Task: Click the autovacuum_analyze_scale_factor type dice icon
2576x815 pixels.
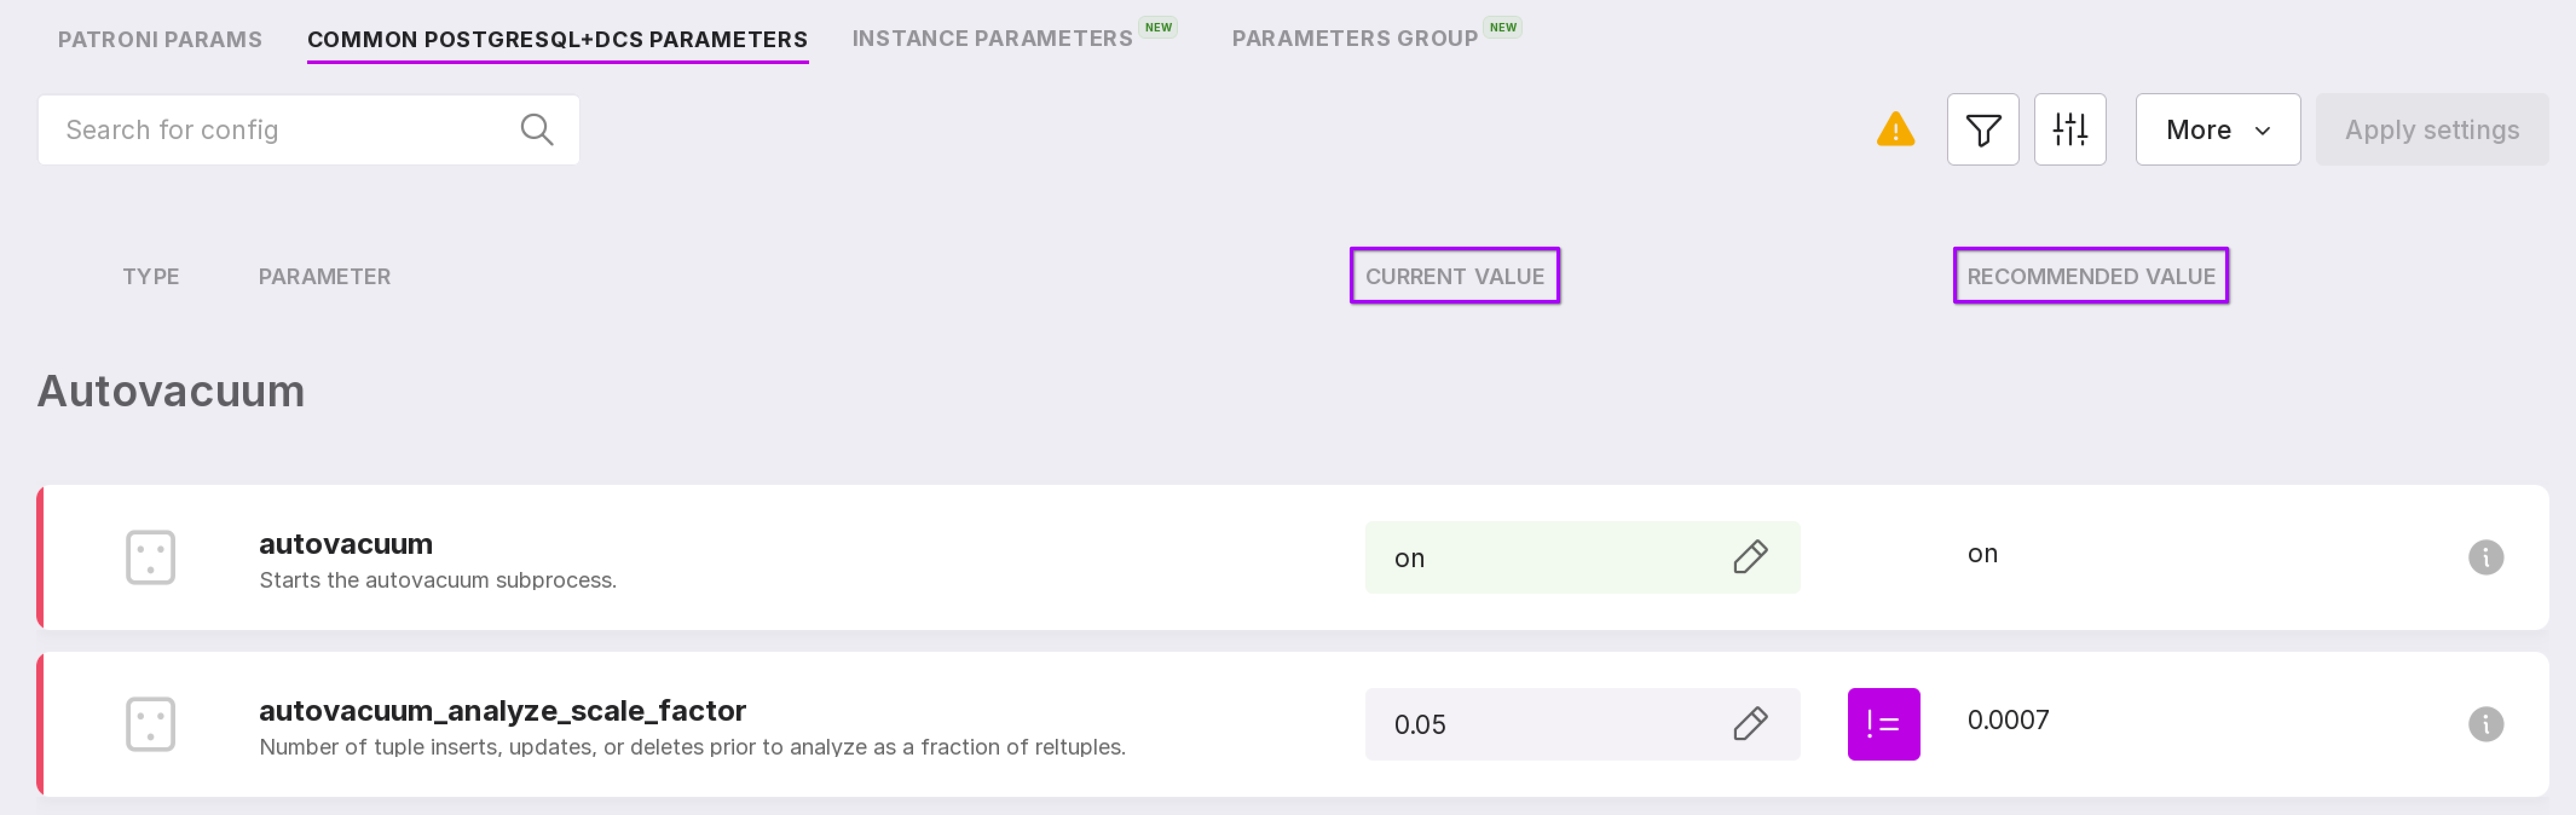Action: click(151, 724)
